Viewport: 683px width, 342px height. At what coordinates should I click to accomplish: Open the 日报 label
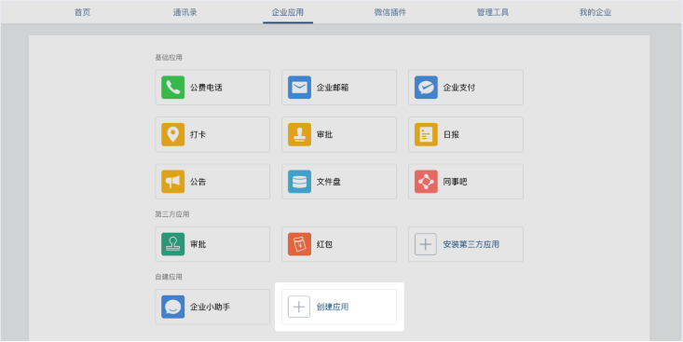coord(451,134)
